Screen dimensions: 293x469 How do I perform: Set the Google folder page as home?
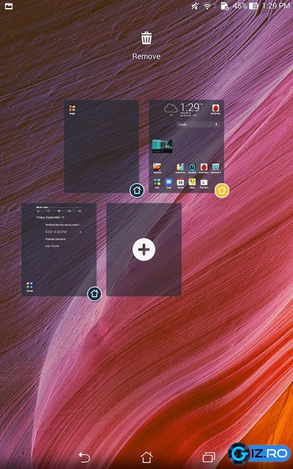(x=137, y=191)
